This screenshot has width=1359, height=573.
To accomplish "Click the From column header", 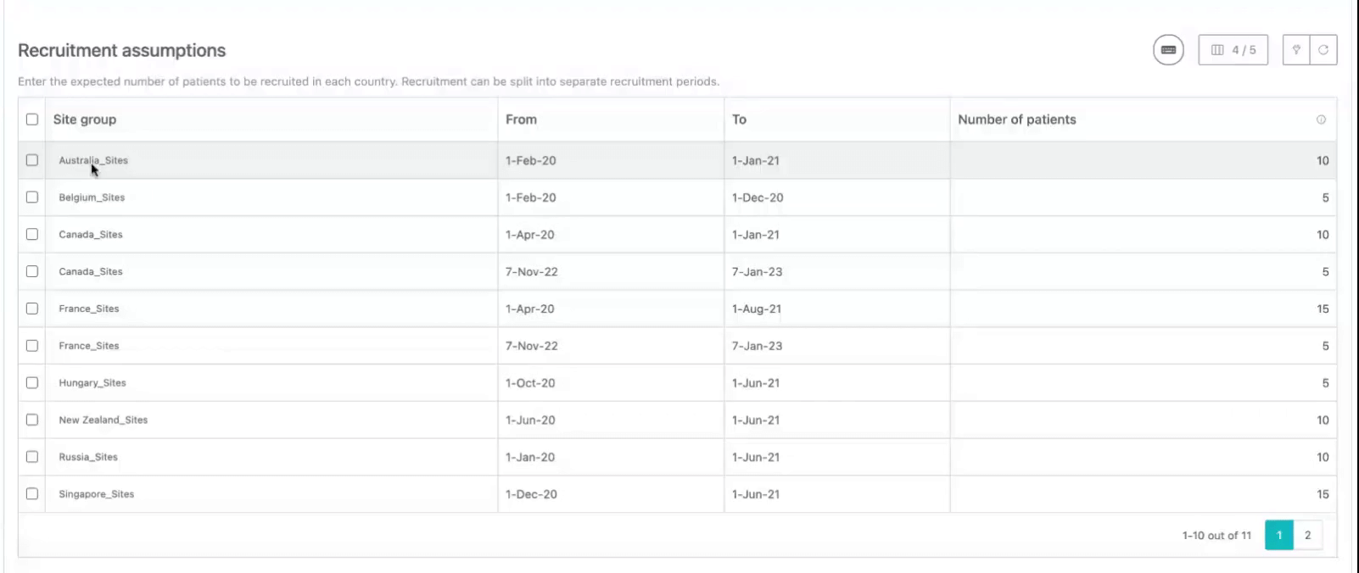I will pyautogui.click(x=521, y=120).
